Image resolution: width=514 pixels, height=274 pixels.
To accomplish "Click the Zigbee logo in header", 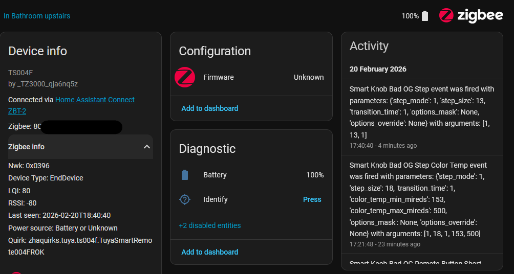I will (471, 16).
